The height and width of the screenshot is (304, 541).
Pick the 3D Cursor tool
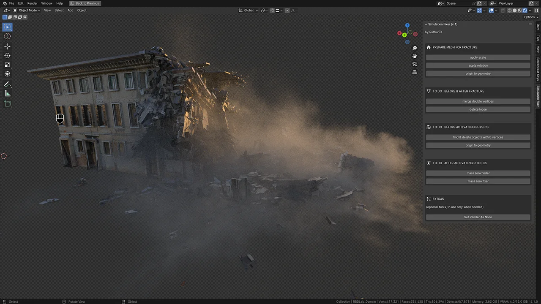[x=7, y=36]
